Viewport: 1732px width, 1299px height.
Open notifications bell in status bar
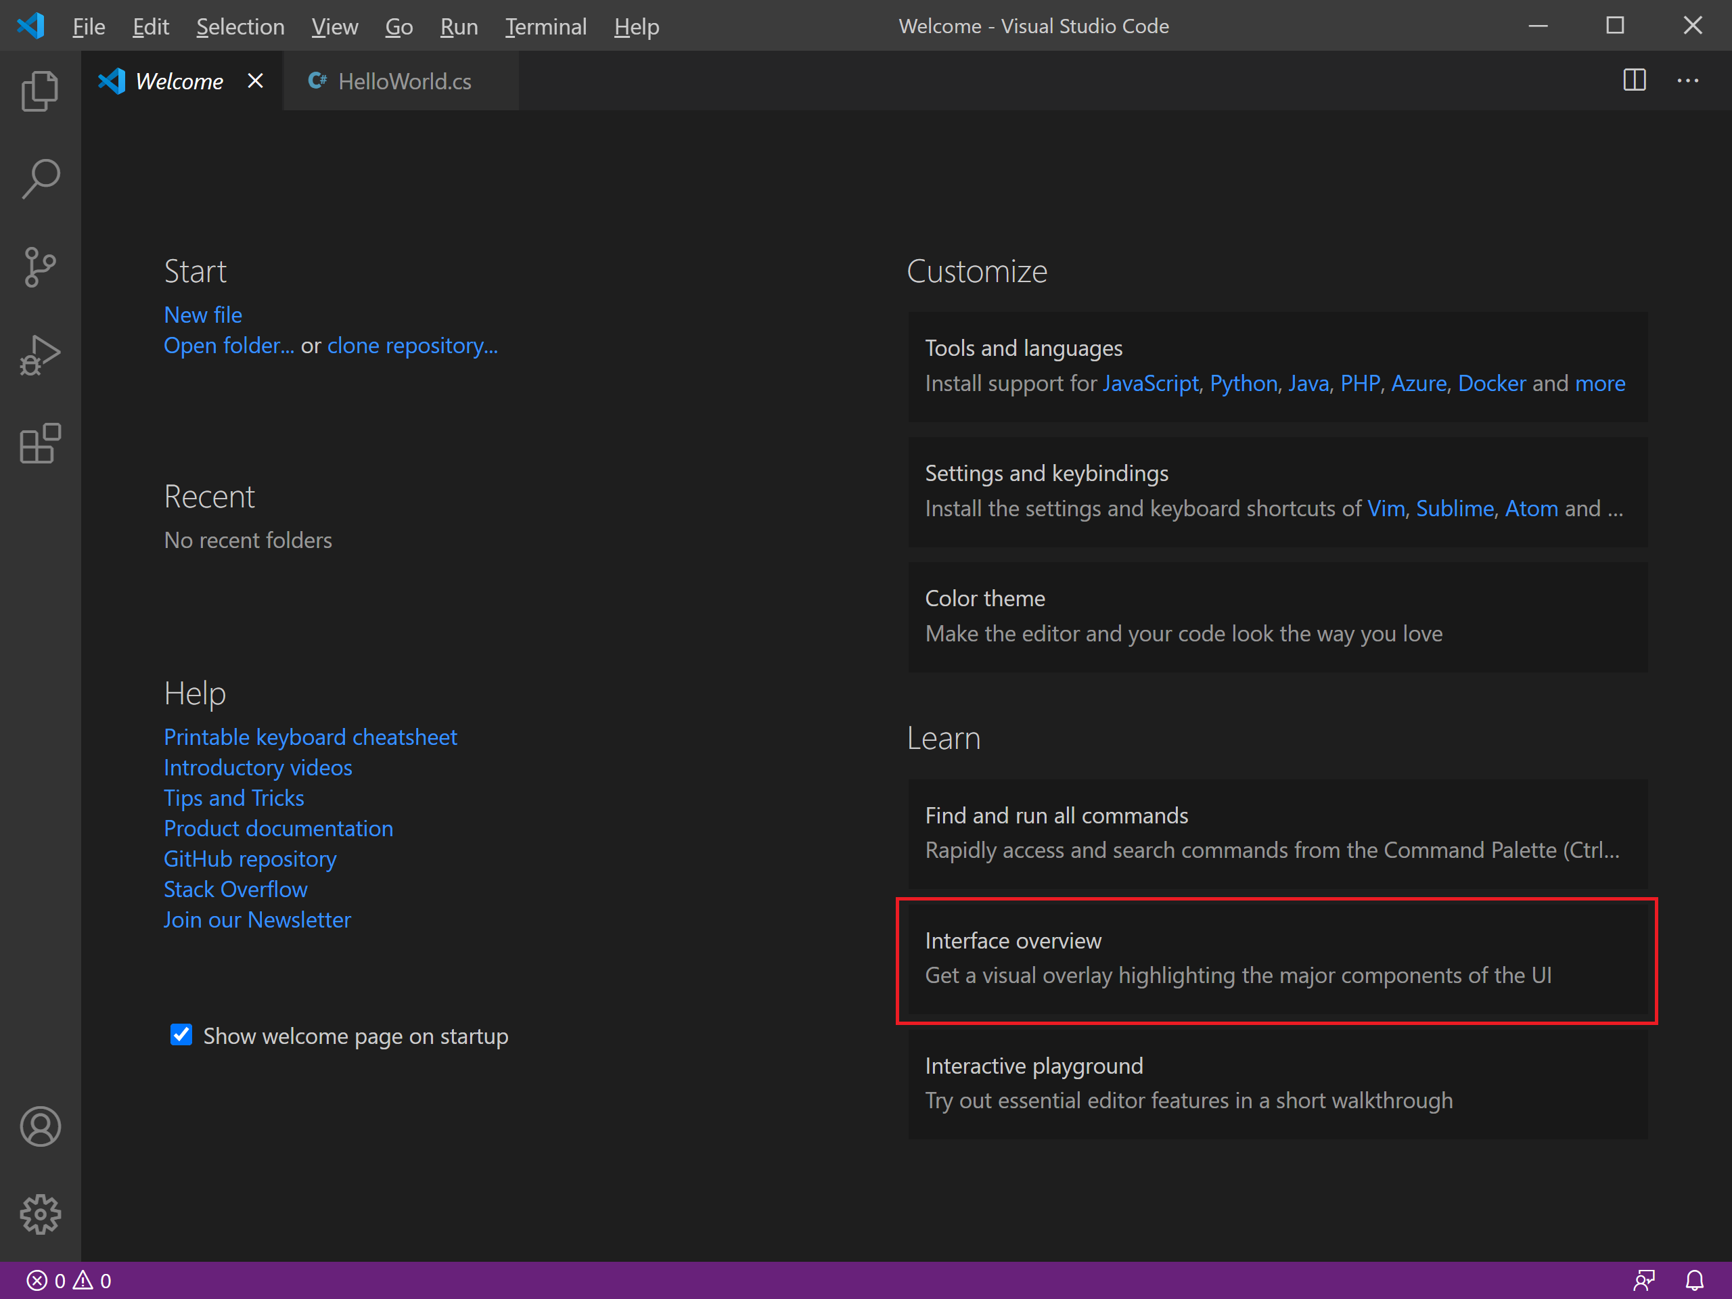click(x=1693, y=1280)
